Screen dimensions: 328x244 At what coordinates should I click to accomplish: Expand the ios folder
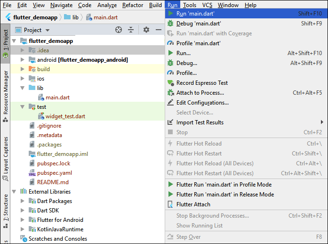coord(23,78)
